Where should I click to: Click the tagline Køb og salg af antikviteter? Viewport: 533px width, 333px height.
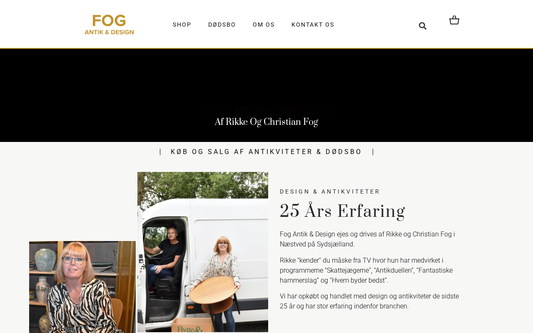[x=266, y=152]
